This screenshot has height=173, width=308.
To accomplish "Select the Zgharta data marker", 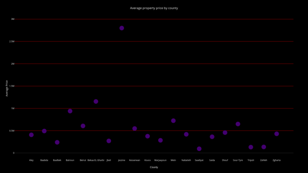I will [276, 134].
